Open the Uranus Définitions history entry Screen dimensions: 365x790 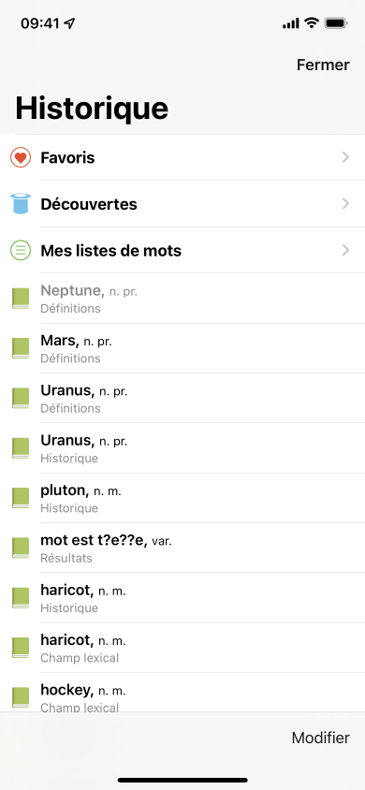[x=182, y=398]
